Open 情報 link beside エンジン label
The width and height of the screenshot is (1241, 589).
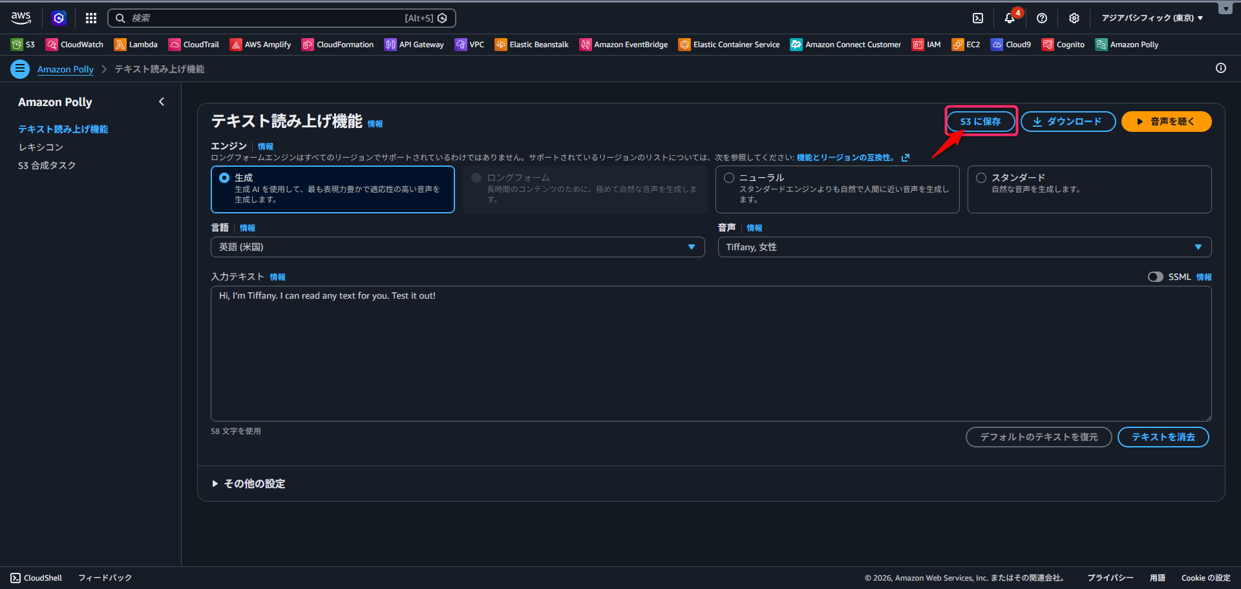266,147
